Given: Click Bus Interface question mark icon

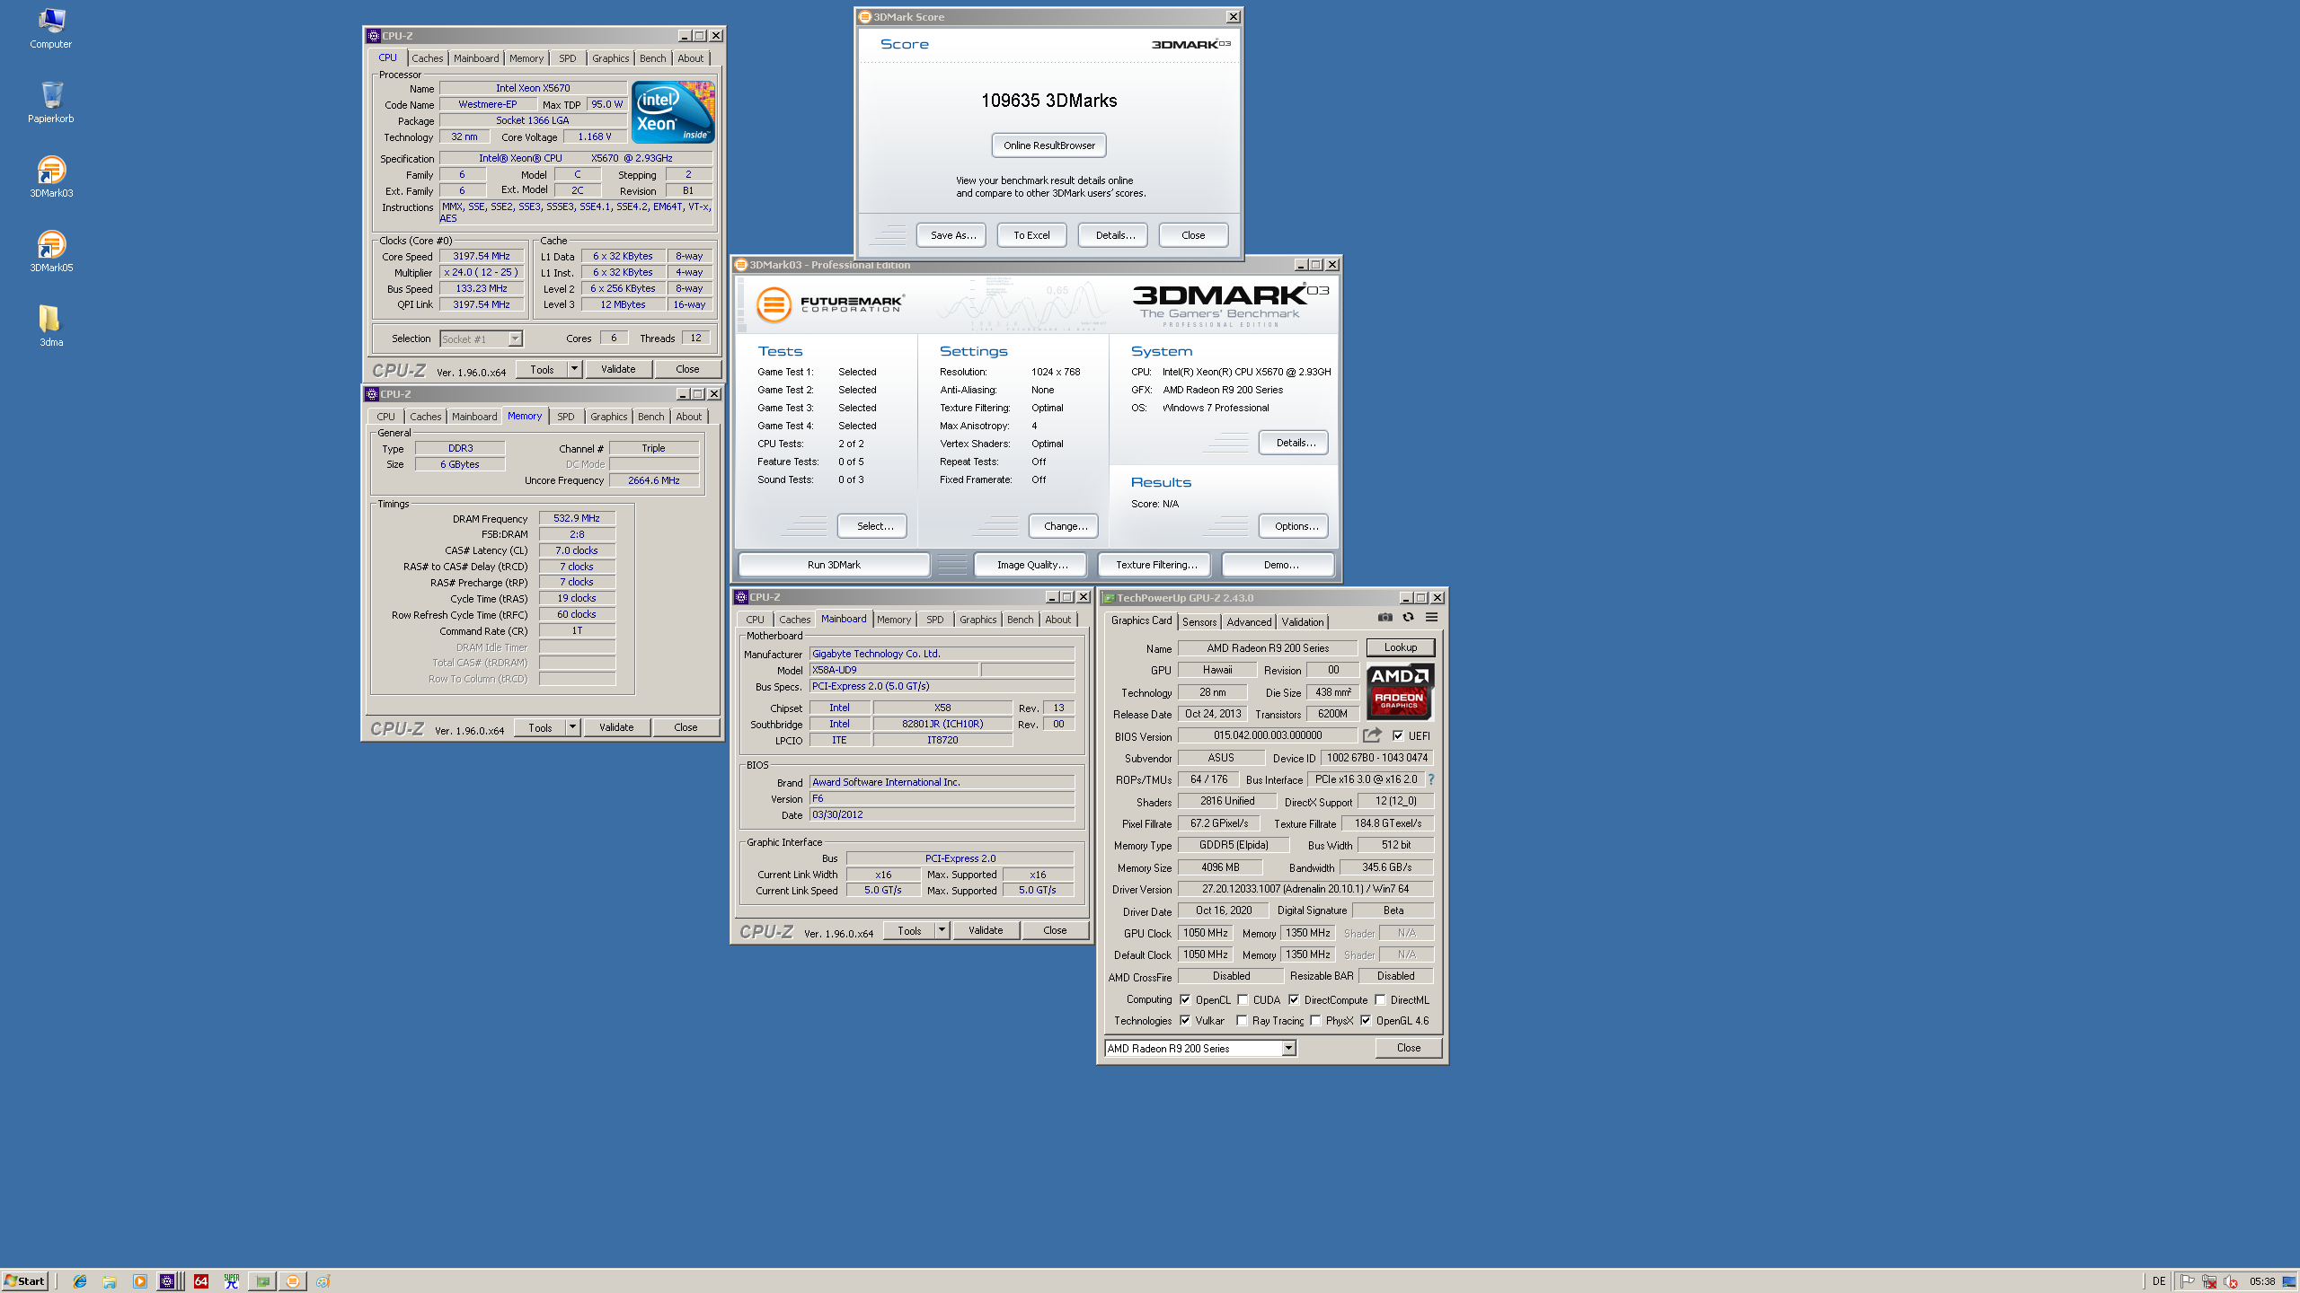Looking at the screenshot, I should (1431, 779).
